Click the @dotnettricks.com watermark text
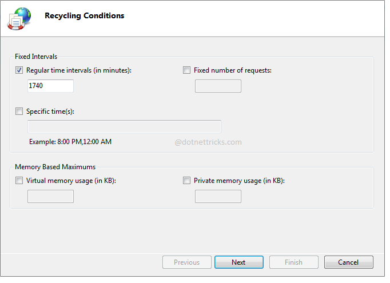Viewport: 390px width, 283px height. (x=208, y=142)
